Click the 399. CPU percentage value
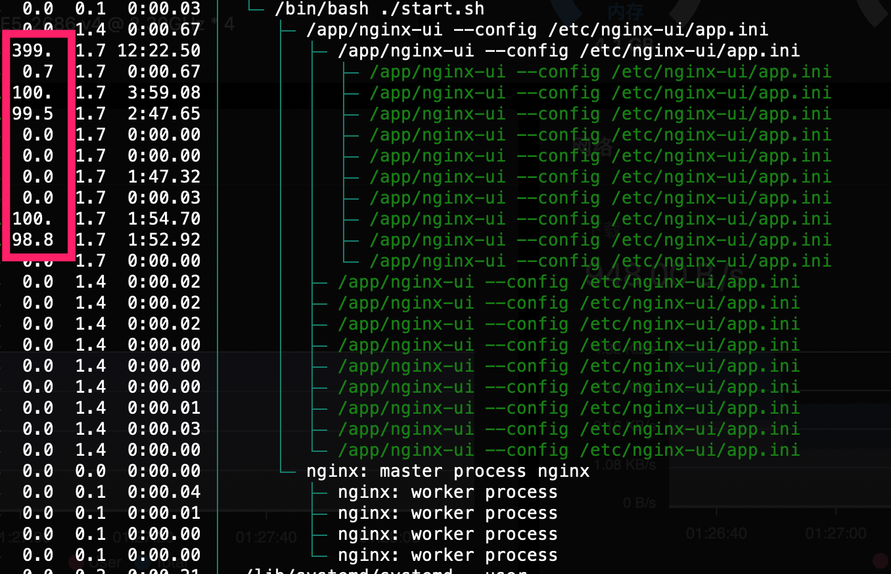Viewport: 891px width, 574px height. 32,51
